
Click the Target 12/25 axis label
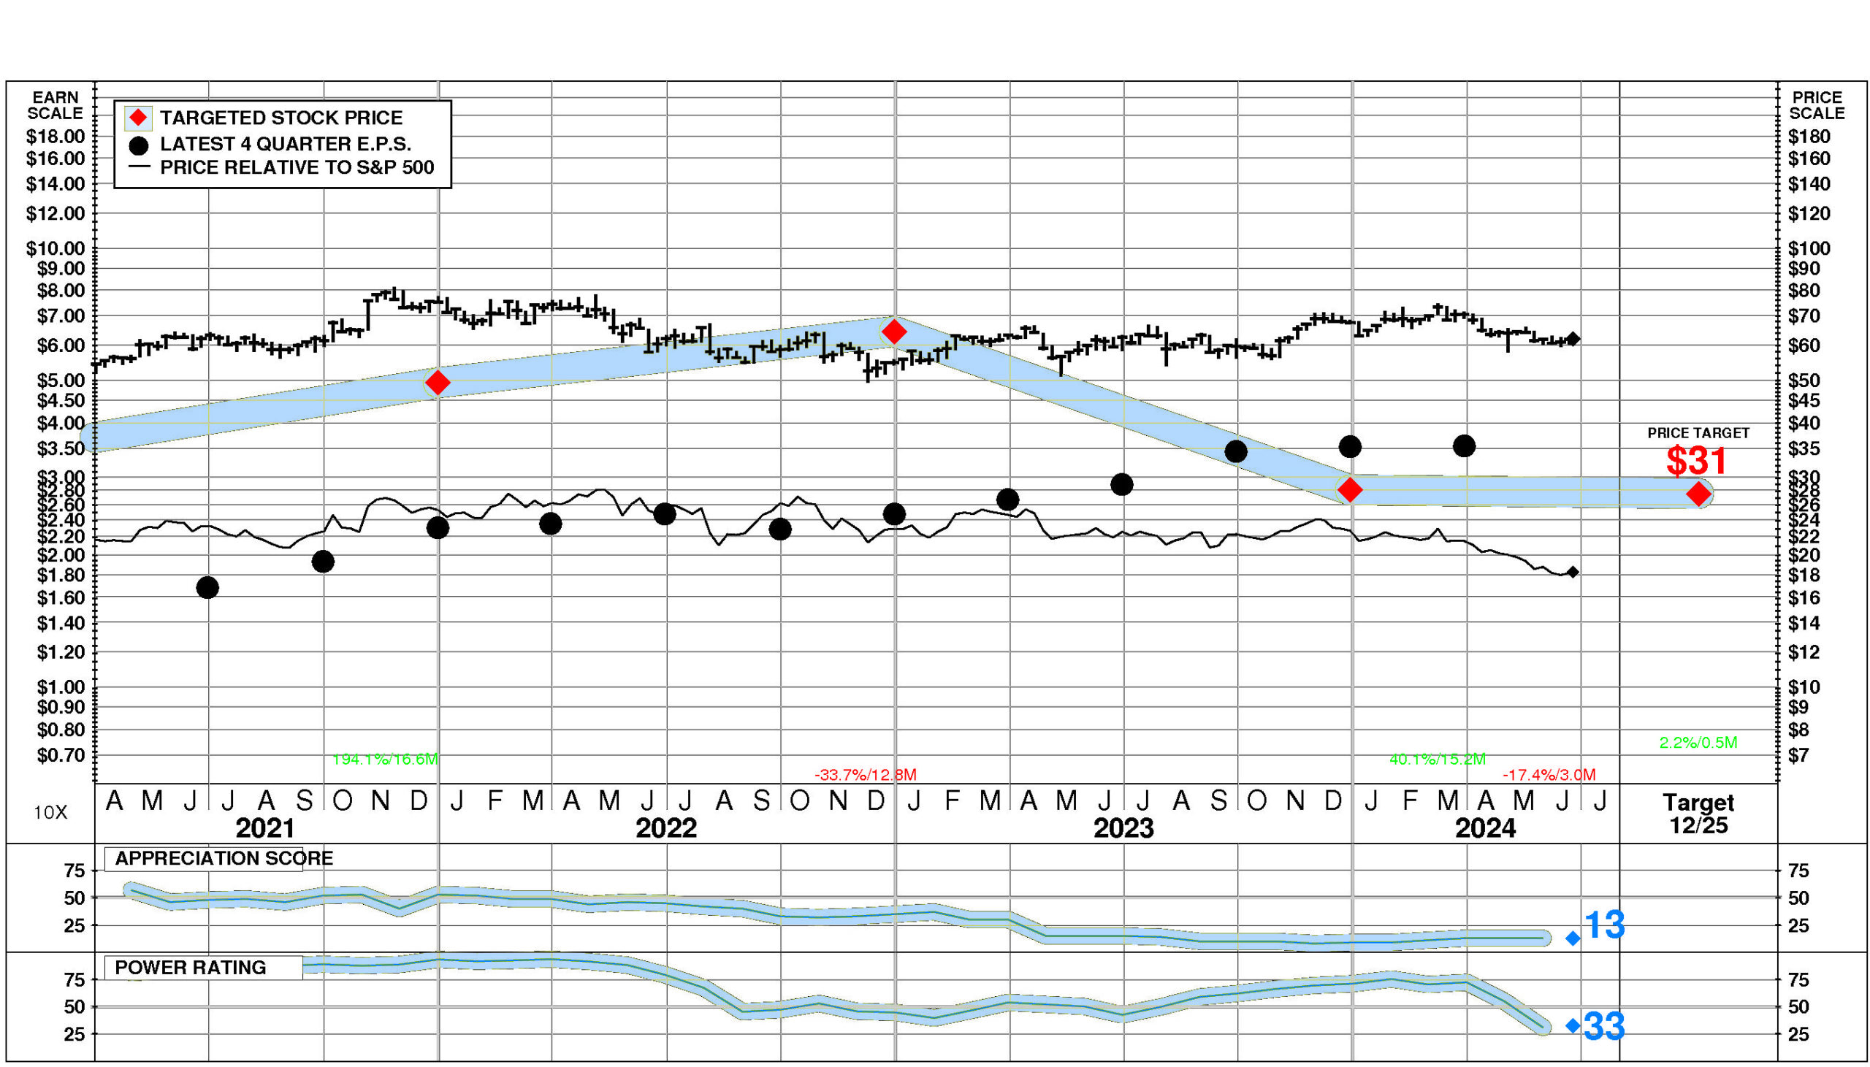tap(1698, 814)
